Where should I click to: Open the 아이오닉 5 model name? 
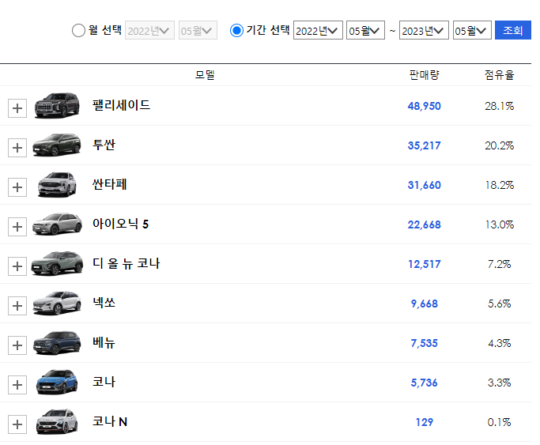tap(120, 224)
